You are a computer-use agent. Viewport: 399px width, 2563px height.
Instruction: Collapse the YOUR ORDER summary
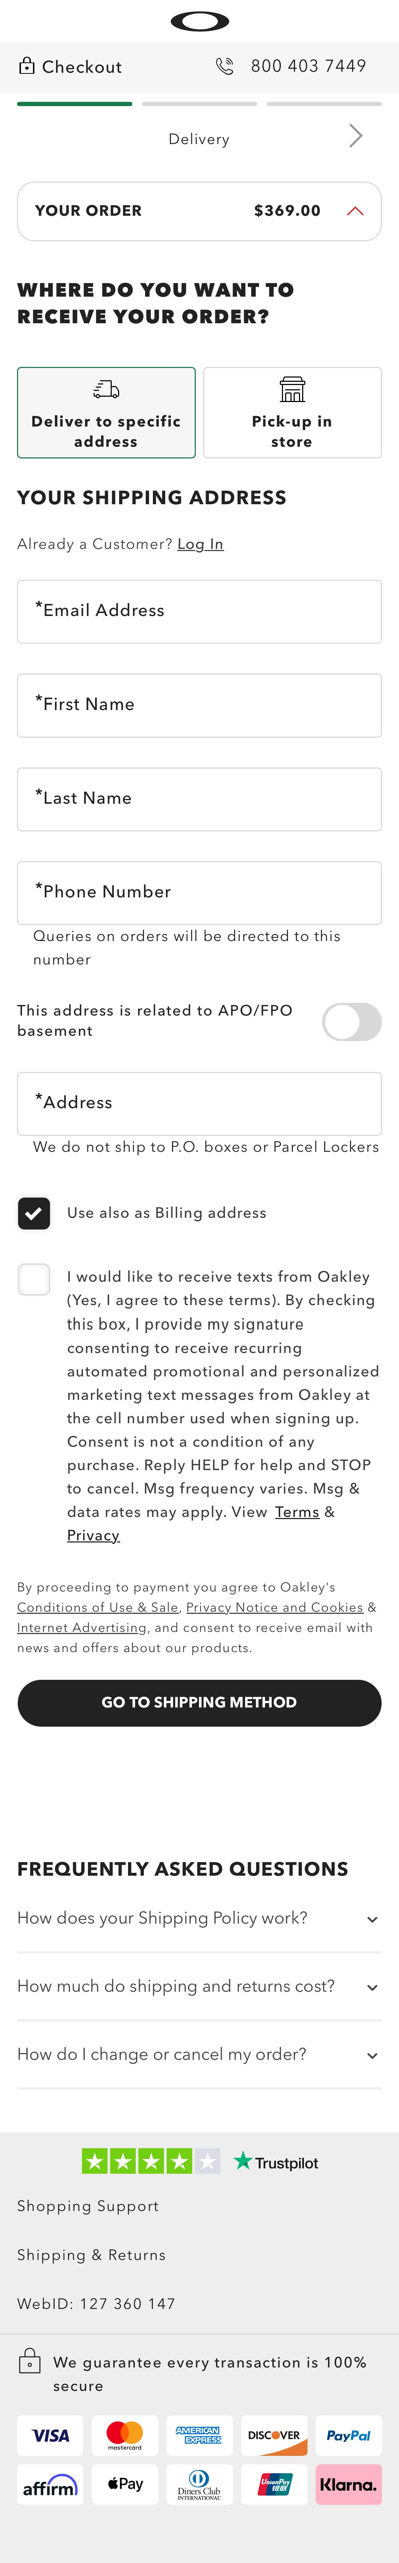click(355, 211)
